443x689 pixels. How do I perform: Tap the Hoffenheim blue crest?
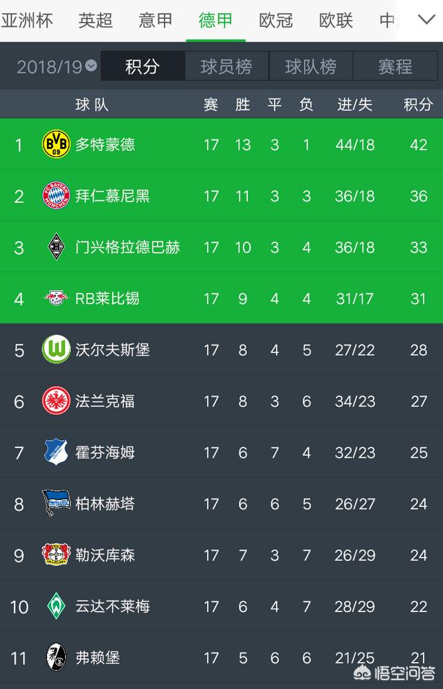(x=56, y=452)
